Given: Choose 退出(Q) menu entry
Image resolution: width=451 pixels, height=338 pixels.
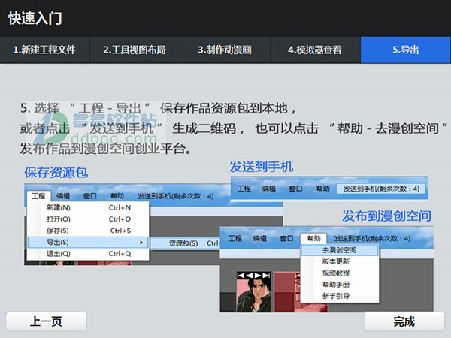Looking at the screenshot, I should point(59,254).
